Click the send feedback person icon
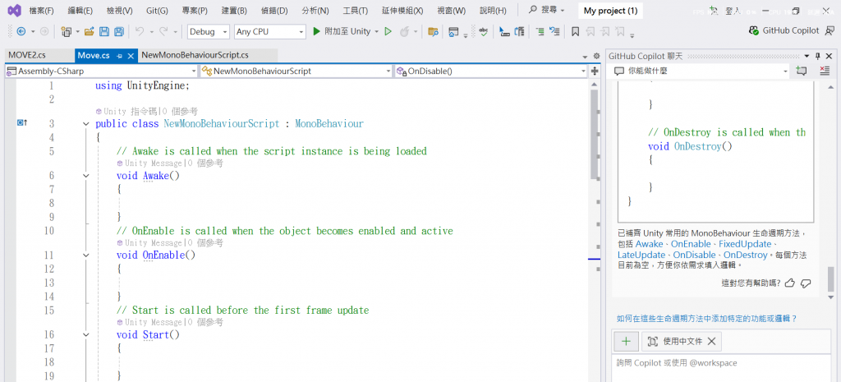Screen dimensions: 841x382 click(x=830, y=31)
